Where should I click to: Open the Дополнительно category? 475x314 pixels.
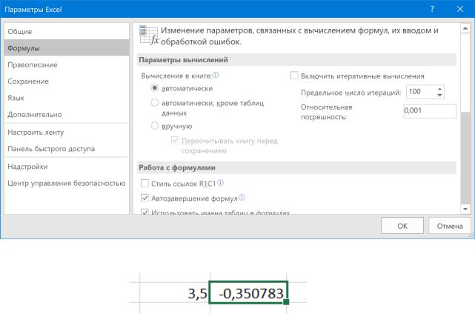point(67,115)
